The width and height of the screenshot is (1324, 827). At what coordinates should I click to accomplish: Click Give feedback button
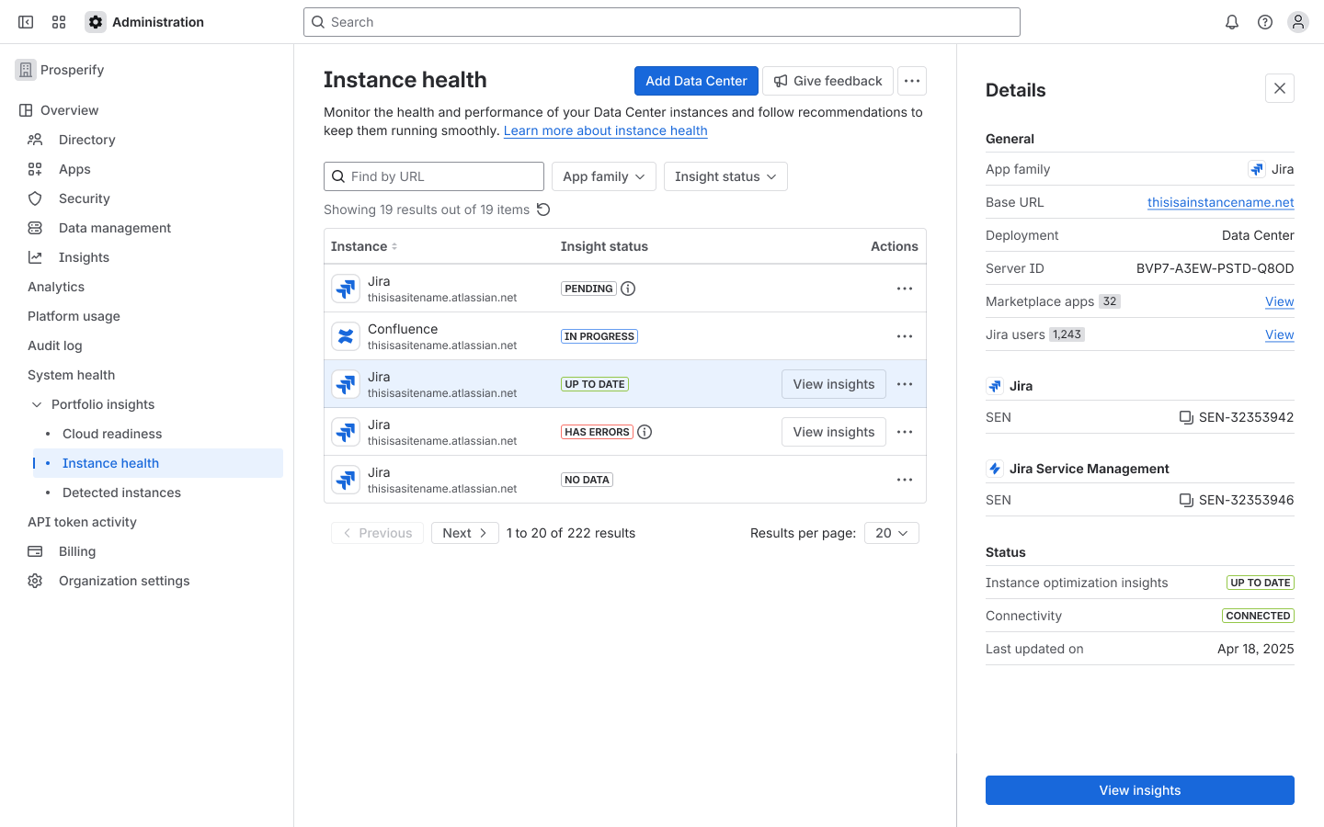click(x=827, y=81)
